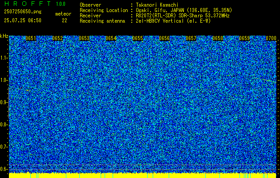
Task: Select the filename 2507250650.png
Action: 23,12
